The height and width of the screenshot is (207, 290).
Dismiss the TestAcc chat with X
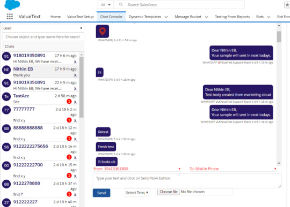coord(76,102)
